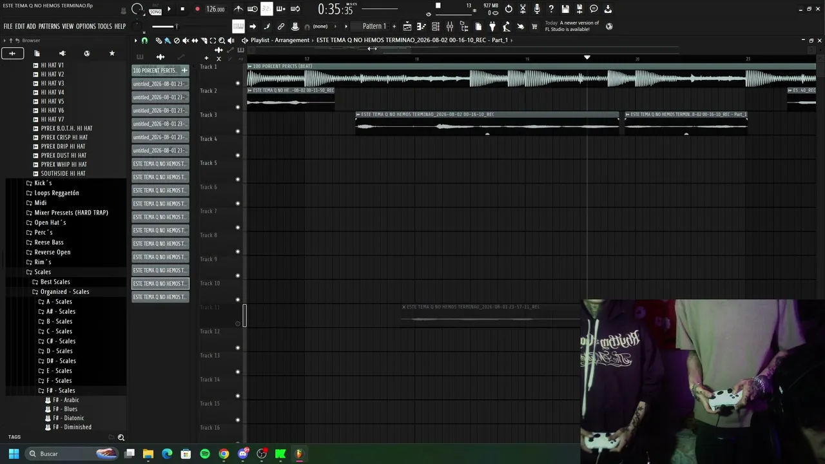The height and width of the screenshot is (464, 825).
Task: Open the HELP menu
Action: pos(120,26)
